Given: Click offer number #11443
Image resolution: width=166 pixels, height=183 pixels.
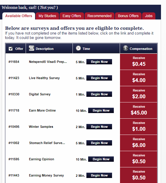Looking at the screenshot, I should coord(14,175).
